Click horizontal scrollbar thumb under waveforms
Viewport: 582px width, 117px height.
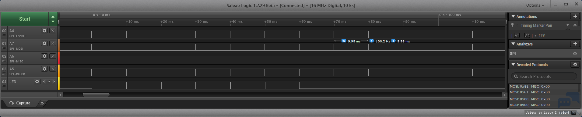point(96,95)
